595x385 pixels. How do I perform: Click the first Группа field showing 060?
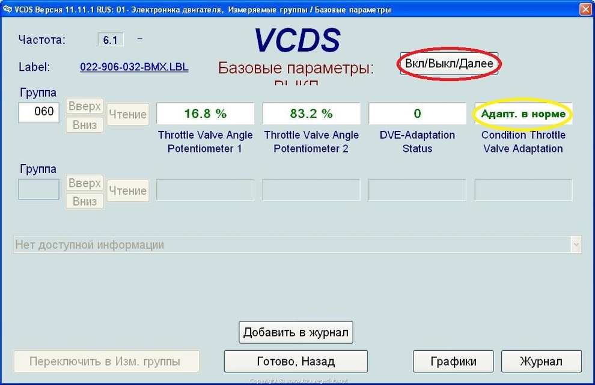click(x=38, y=112)
